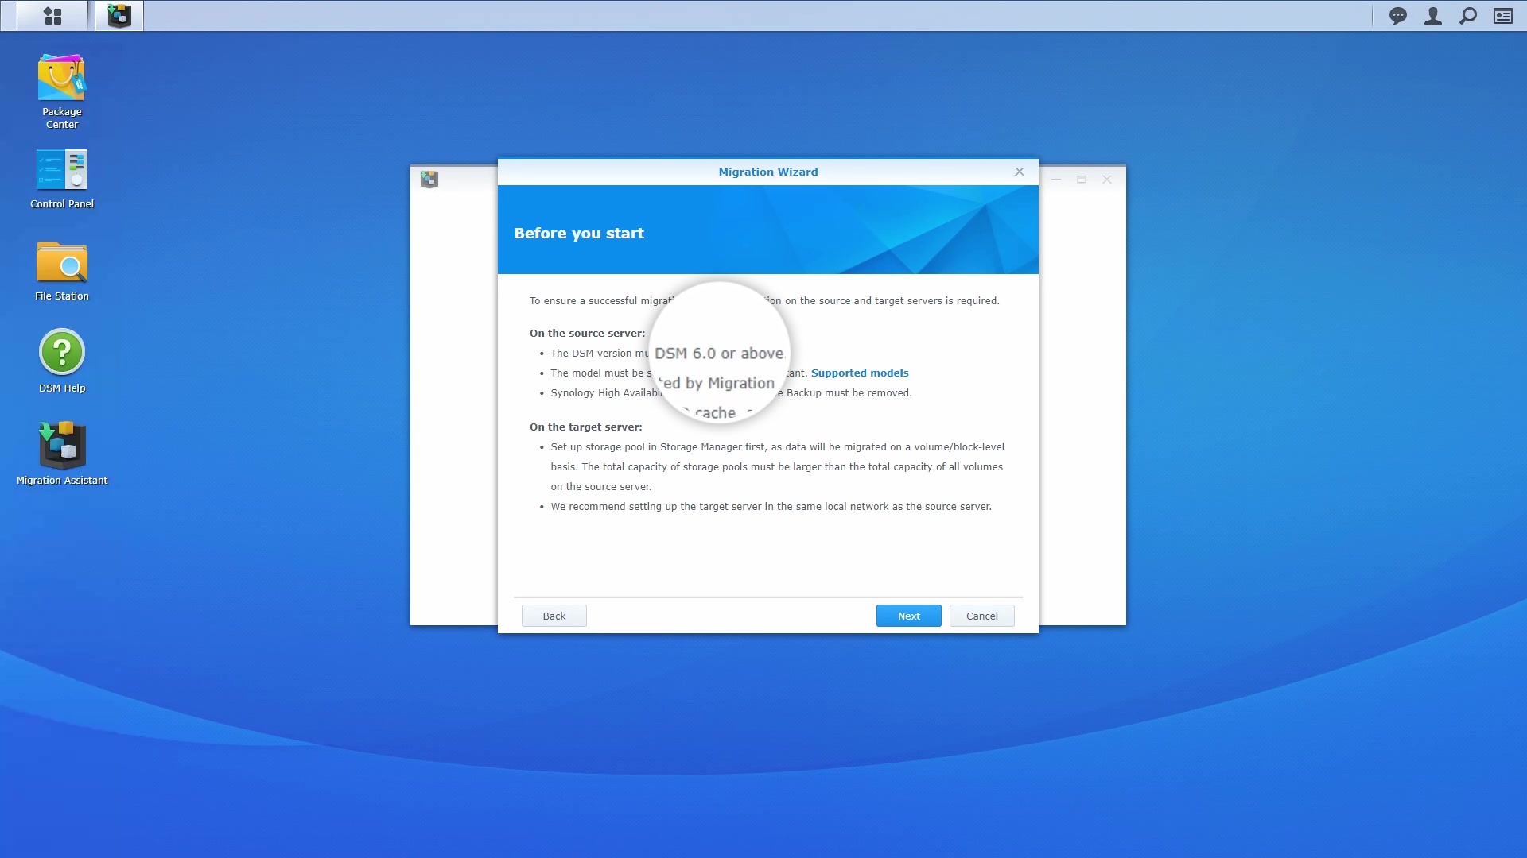Open the Main Menu grid
1527x858 pixels.
point(52,15)
